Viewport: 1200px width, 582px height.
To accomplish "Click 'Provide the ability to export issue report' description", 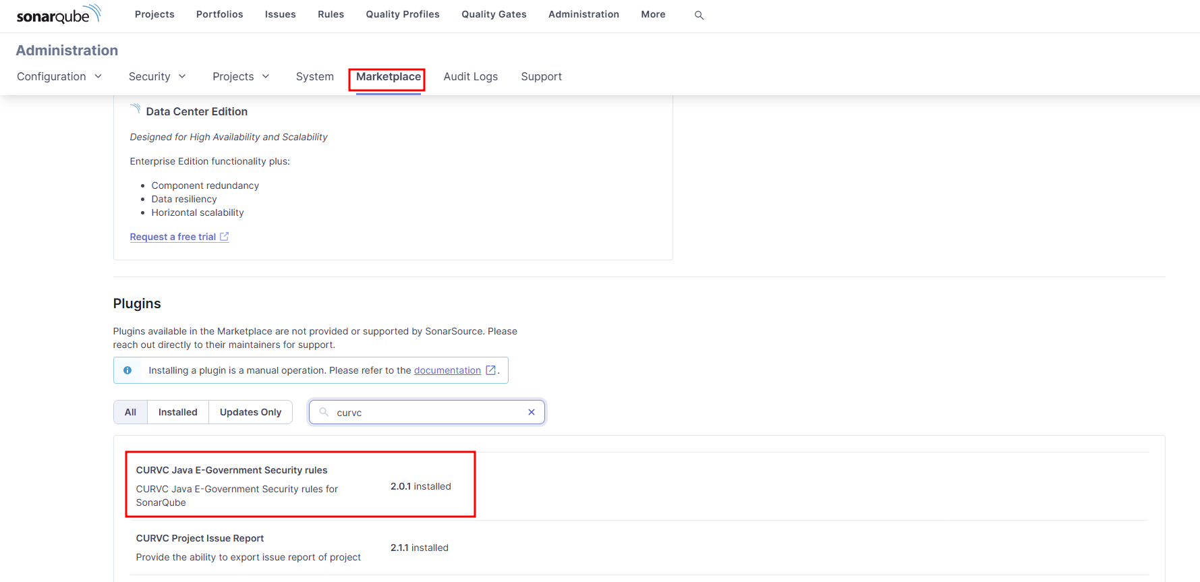I will (x=248, y=557).
